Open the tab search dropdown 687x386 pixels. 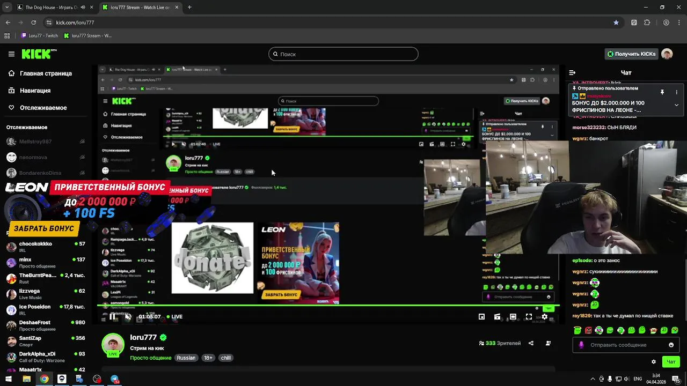coord(6,8)
